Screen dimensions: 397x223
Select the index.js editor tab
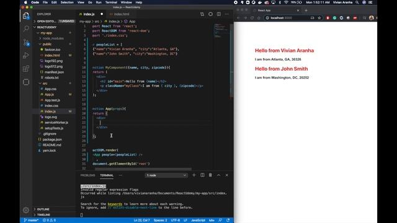click(x=91, y=14)
